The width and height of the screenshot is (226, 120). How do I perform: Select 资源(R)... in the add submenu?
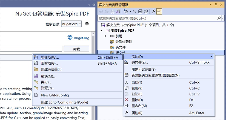click(78, 88)
